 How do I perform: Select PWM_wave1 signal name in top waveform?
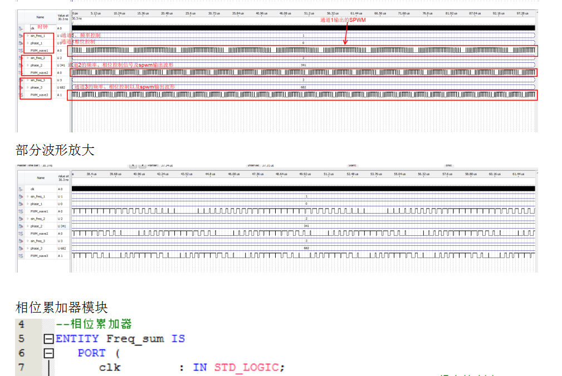(x=39, y=51)
